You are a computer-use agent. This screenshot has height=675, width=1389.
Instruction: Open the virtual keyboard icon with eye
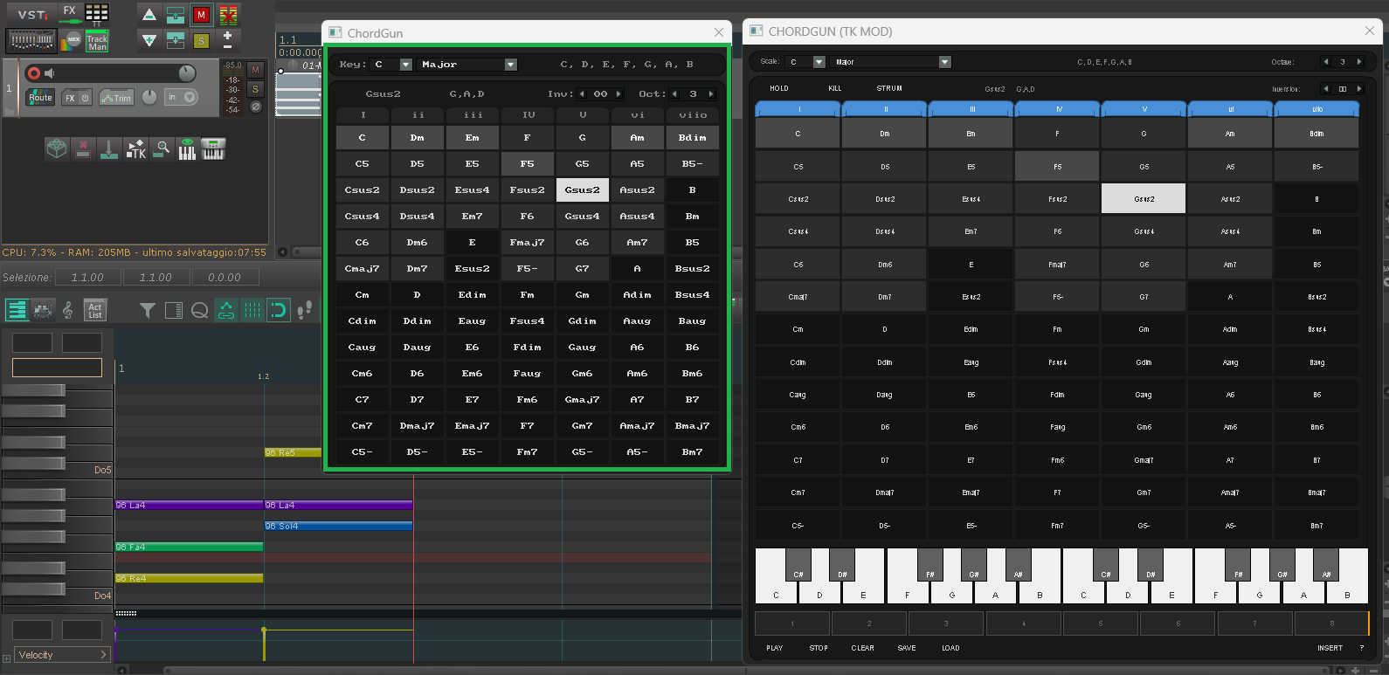coord(187,148)
